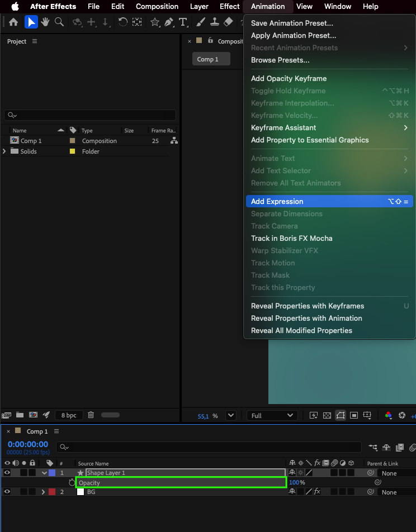The image size is (416, 532).
Task: Open the Project panel menu icon
Action: tap(35, 41)
